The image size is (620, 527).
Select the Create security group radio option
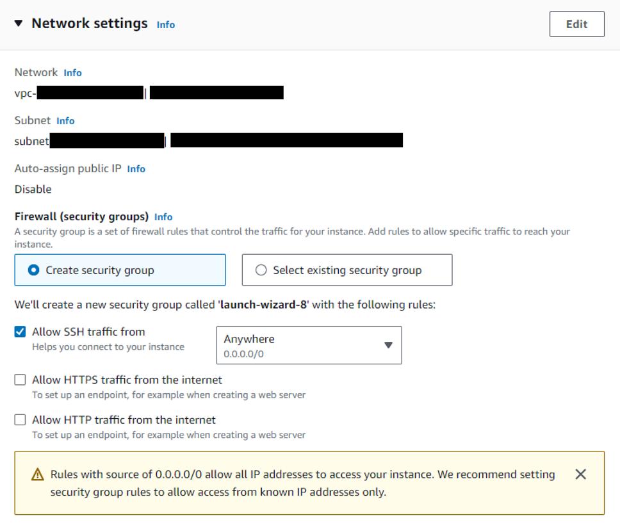[33, 270]
